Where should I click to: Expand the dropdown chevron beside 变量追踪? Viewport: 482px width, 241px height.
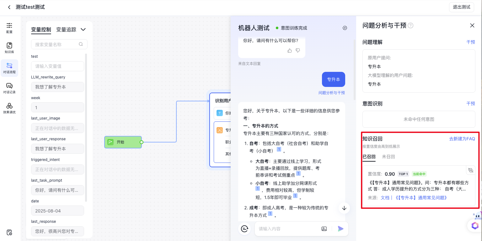tap(83, 29)
